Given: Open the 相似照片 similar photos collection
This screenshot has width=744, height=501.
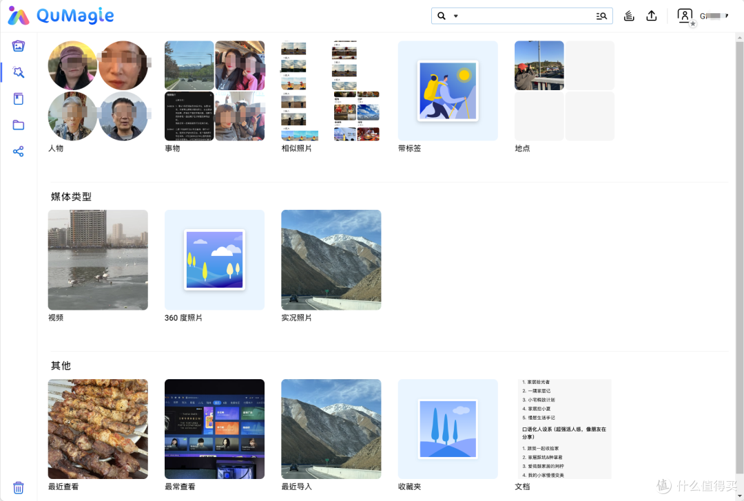Looking at the screenshot, I should tap(331, 91).
